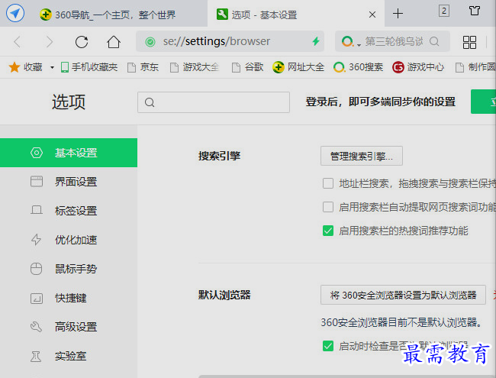Toggle 地址栏搜索 checkbox

(328, 183)
